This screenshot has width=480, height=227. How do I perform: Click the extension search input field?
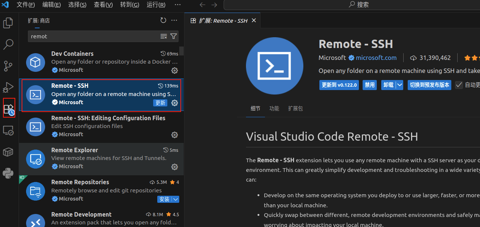click(x=94, y=36)
